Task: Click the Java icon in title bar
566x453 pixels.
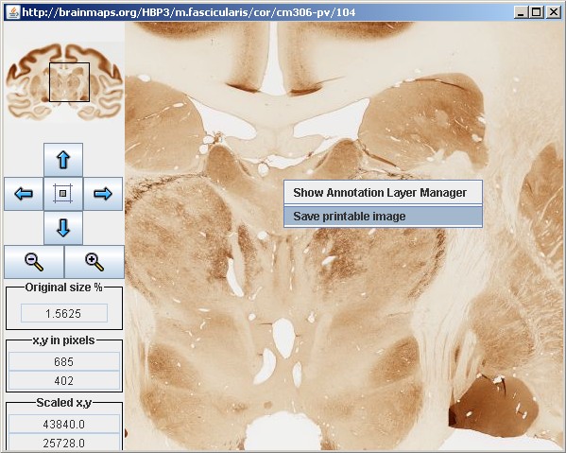Action: tap(13, 12)
